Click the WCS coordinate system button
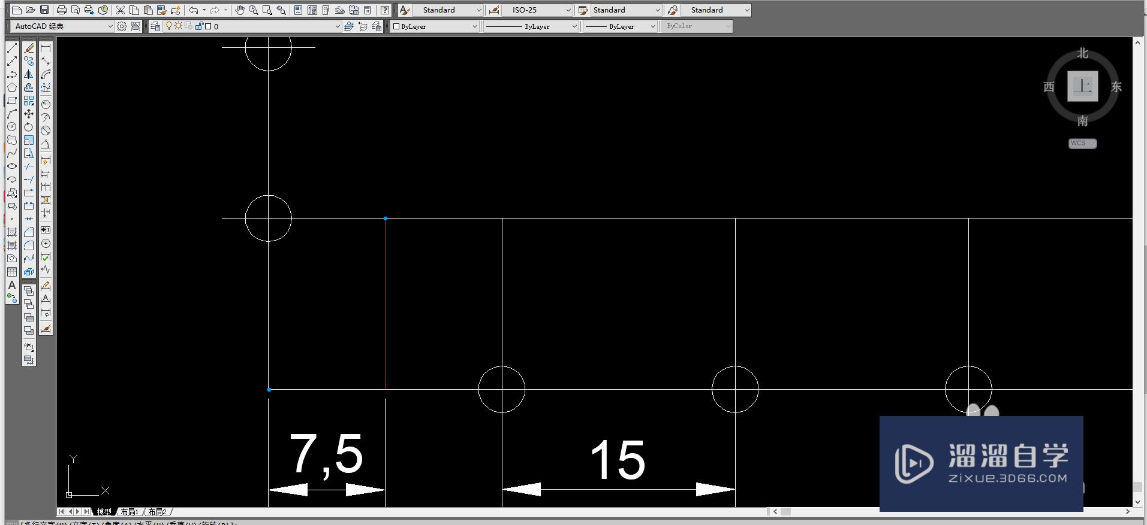1147x525 pixels. [1082, 144]
